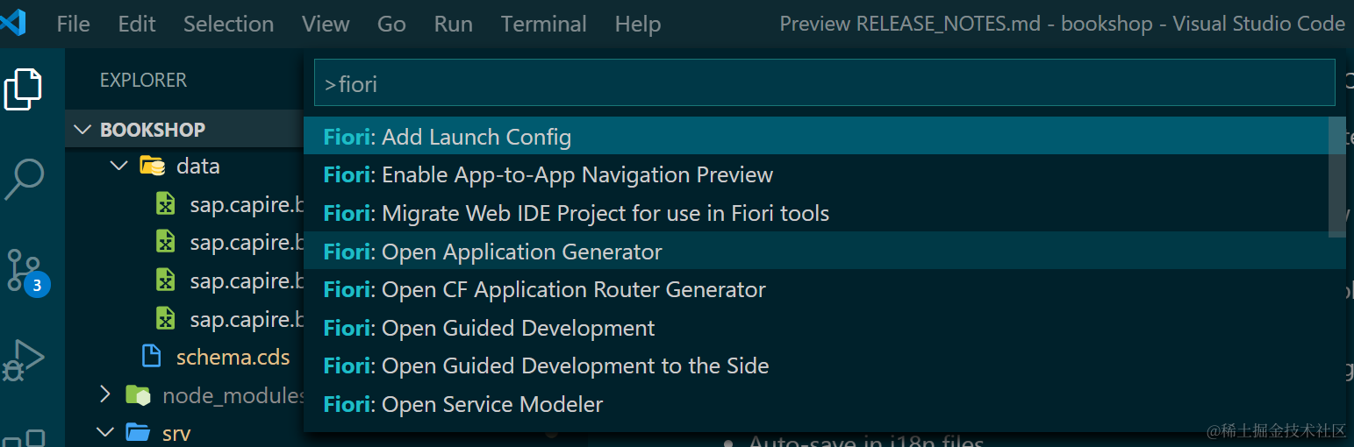This screenshot has width=1354, height=447.
Task: Collapse the BOOKSHOP root folder
Action: click(82, 130)
